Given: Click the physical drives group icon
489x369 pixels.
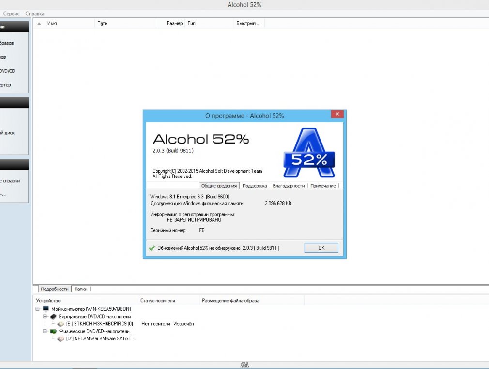Looking at the screenshot, I should 53,331.
